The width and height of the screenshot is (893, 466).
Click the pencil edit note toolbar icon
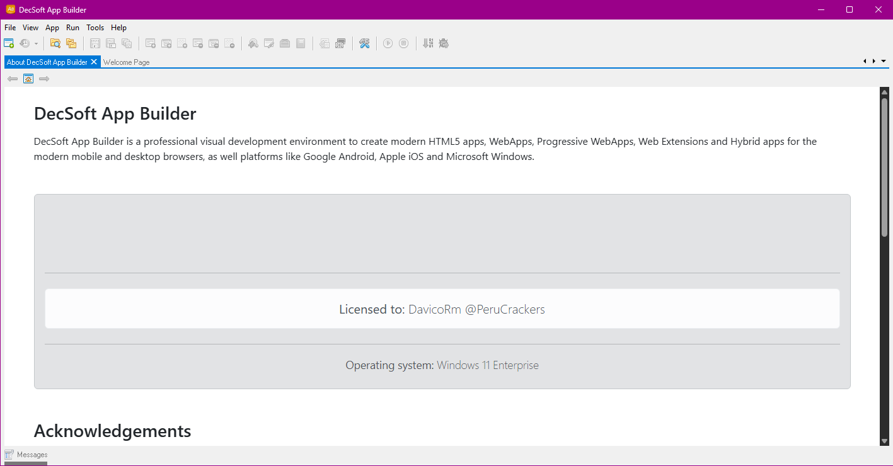[x=269, y=43]
